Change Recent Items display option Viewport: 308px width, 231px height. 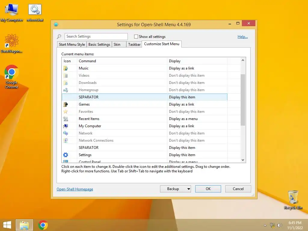click(x=197, y=119)
